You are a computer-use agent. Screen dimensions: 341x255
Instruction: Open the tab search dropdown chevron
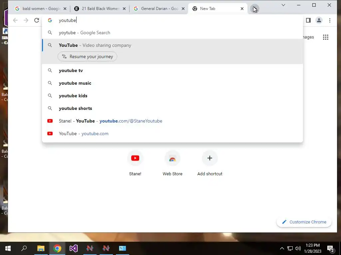click(283, 5)
